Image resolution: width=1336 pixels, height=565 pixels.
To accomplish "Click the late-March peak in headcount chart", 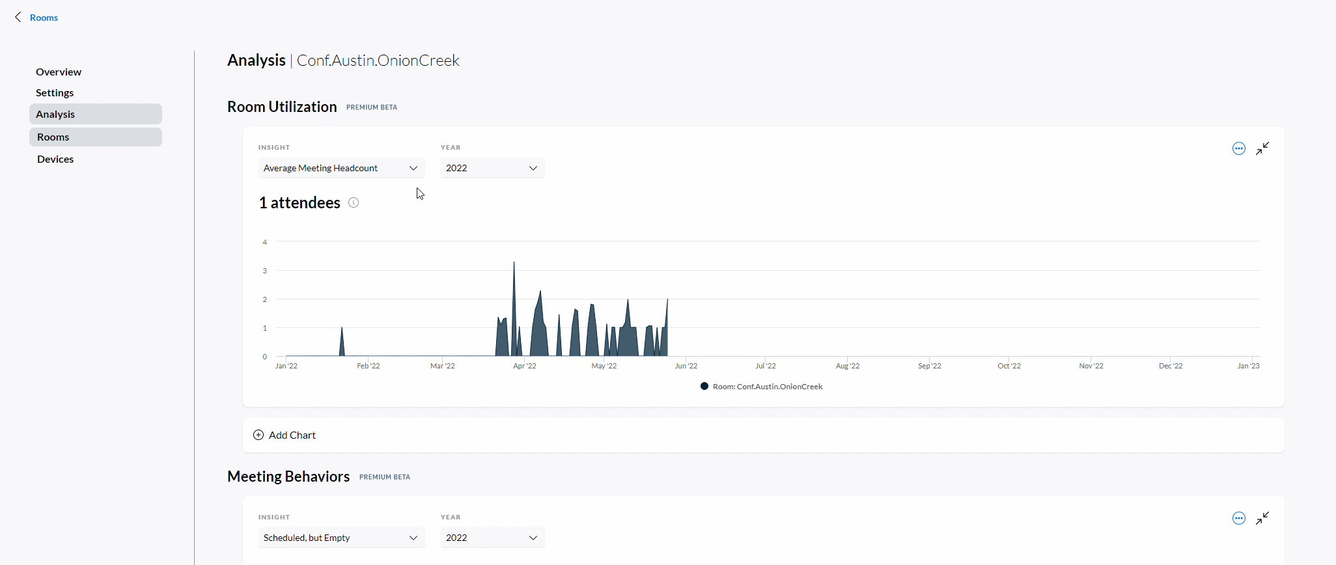I will 514,263.
